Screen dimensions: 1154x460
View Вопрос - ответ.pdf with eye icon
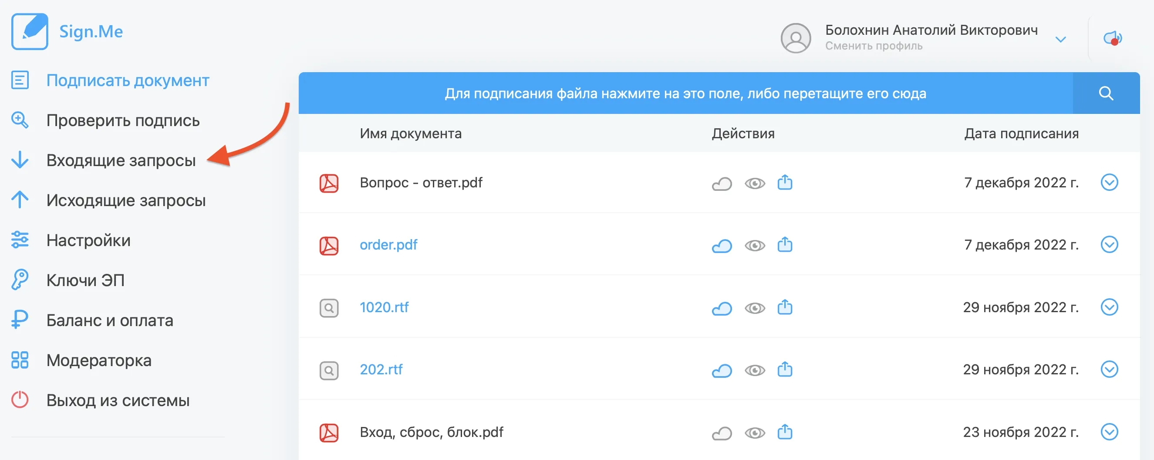click(755, 183)
